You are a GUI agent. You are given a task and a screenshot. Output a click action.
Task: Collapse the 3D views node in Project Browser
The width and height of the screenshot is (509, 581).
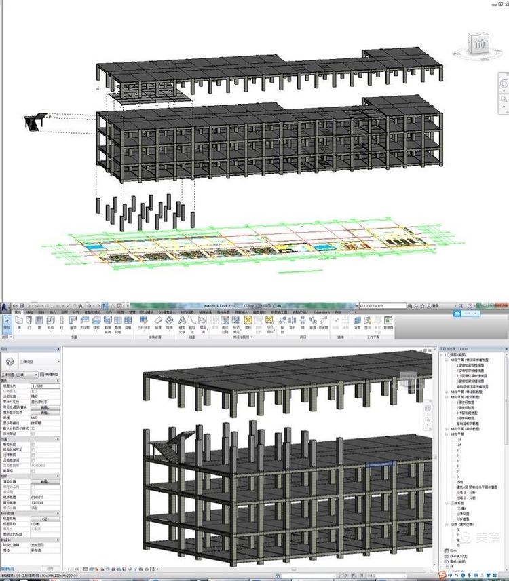(x=445, y=503)
